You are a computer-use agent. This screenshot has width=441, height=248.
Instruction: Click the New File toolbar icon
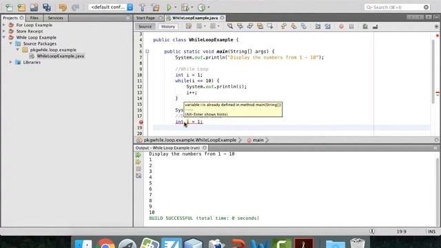[9, 8]
